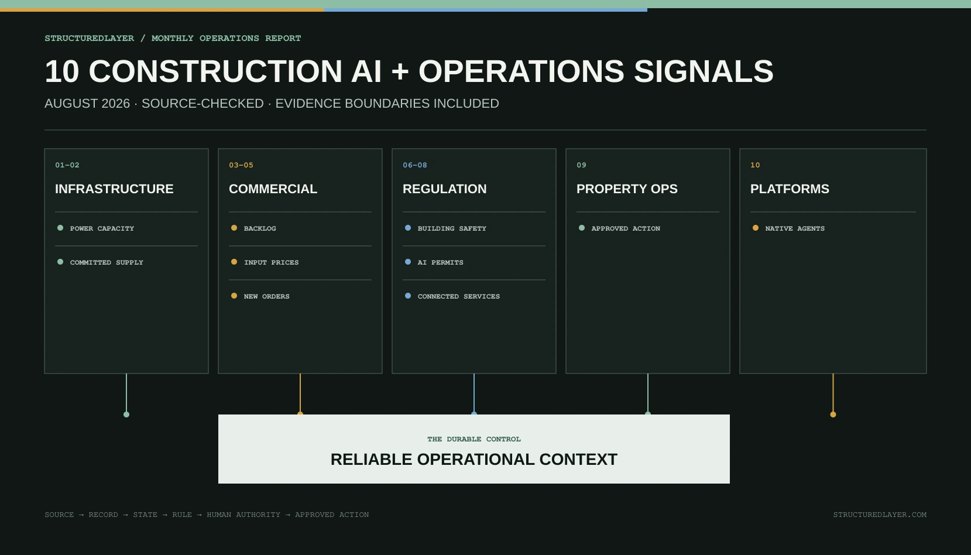Image resolution: width=971 pixels, height=555 pixels.
Task: Select the COMMERCIAL card heading
Action: [273, 189]
